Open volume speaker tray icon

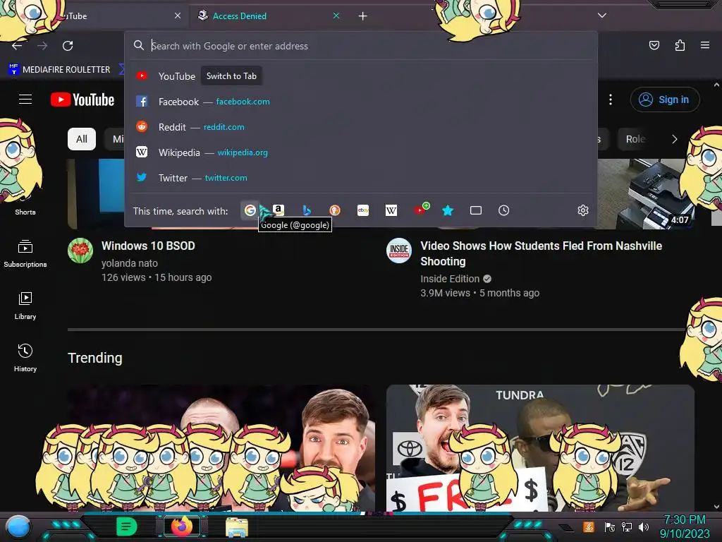644,526
